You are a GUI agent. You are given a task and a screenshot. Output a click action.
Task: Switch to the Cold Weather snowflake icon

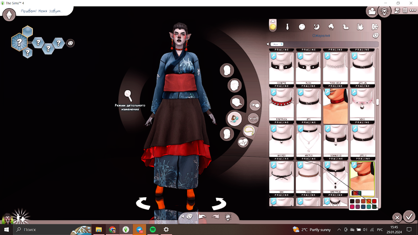click(x=375, y=27)
